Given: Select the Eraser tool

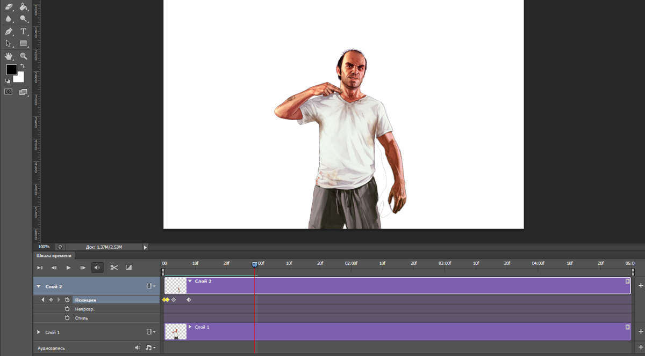Looking at the screenshot, I should 9,7.
